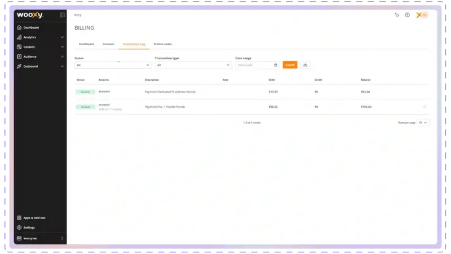The height and width of the screenshot is (254, 451).
Task: Expand the wooxy.ee account arrow
Action: pyautogui.click(x=62, y=238)
